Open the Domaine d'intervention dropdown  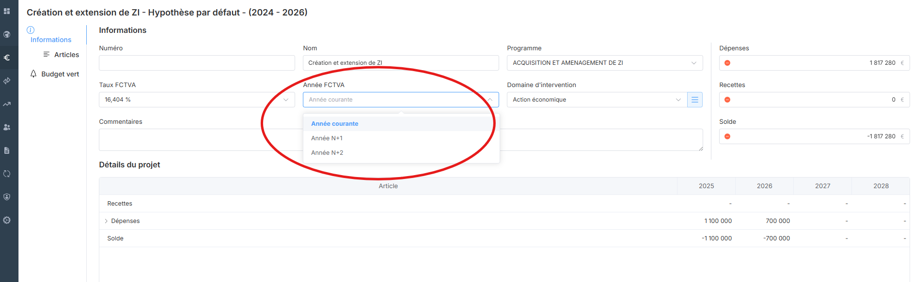click(597, 100)
